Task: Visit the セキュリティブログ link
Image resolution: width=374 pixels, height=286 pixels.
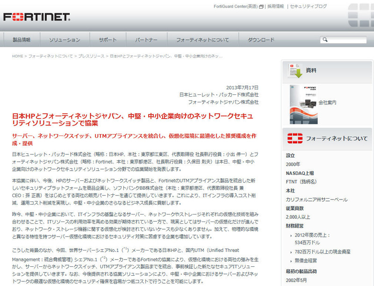Action: 308,7
